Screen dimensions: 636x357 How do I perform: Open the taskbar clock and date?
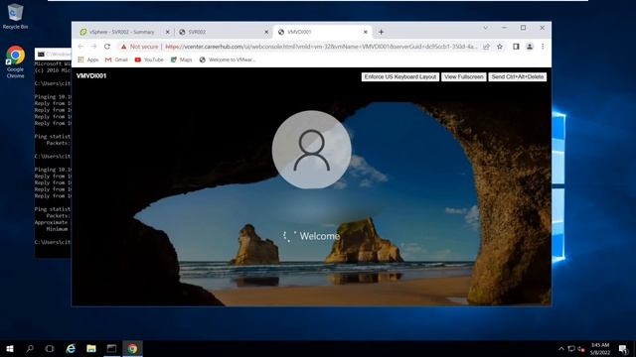[600, 348]
